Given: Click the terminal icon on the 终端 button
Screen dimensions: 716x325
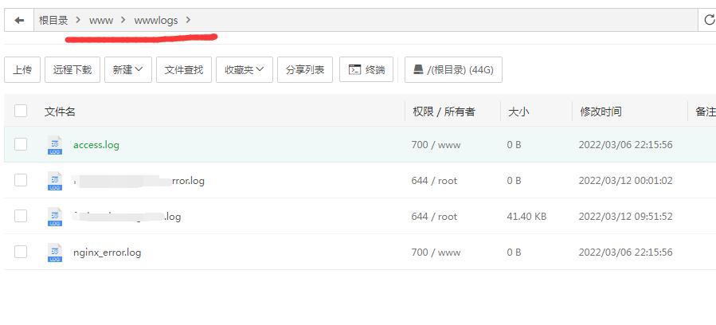Looking at the screenshot, I should [354, 70].
